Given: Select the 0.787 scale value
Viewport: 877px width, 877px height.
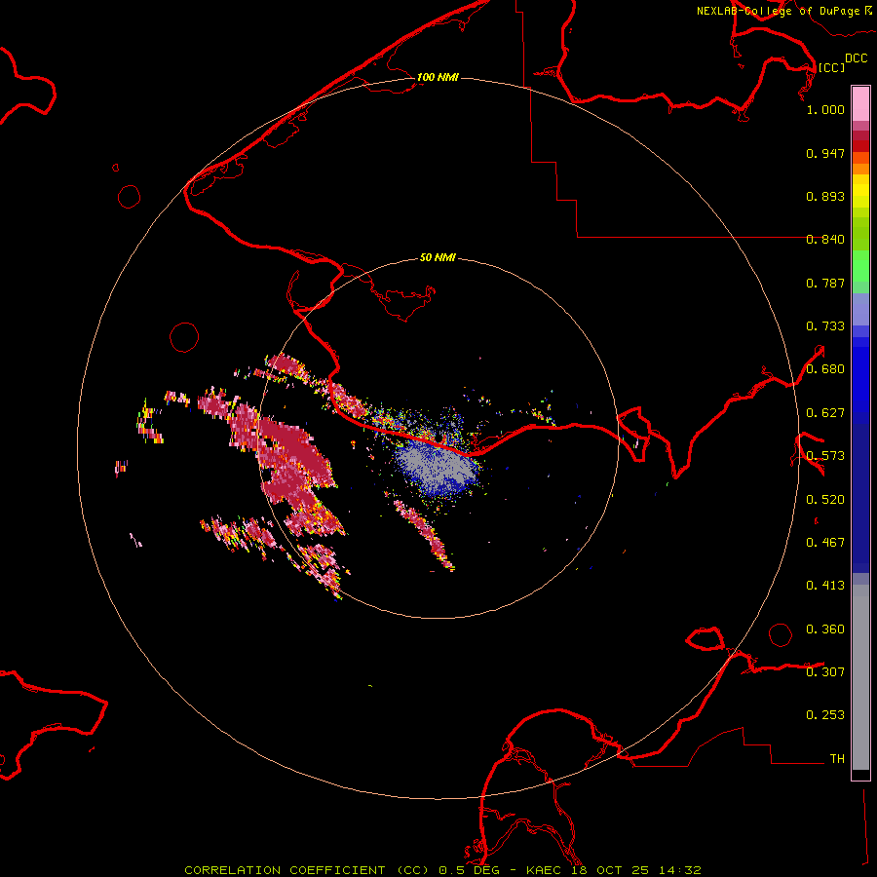Looking at the screenshot, I should (x=825, y=283).
